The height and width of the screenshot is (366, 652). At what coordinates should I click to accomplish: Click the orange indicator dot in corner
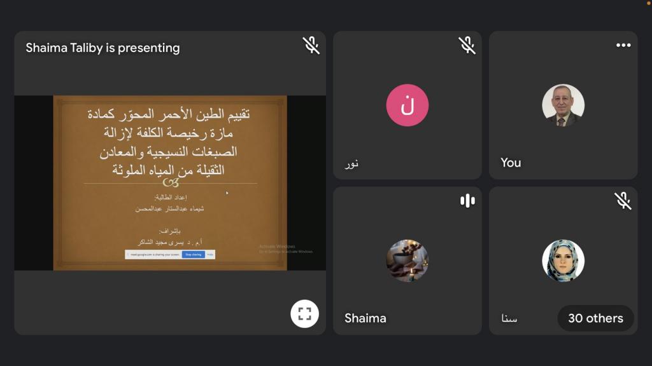[x=649, y=2]
